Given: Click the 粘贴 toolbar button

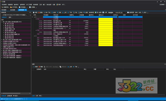Looking at the screenshot, I should pos(140,12).
